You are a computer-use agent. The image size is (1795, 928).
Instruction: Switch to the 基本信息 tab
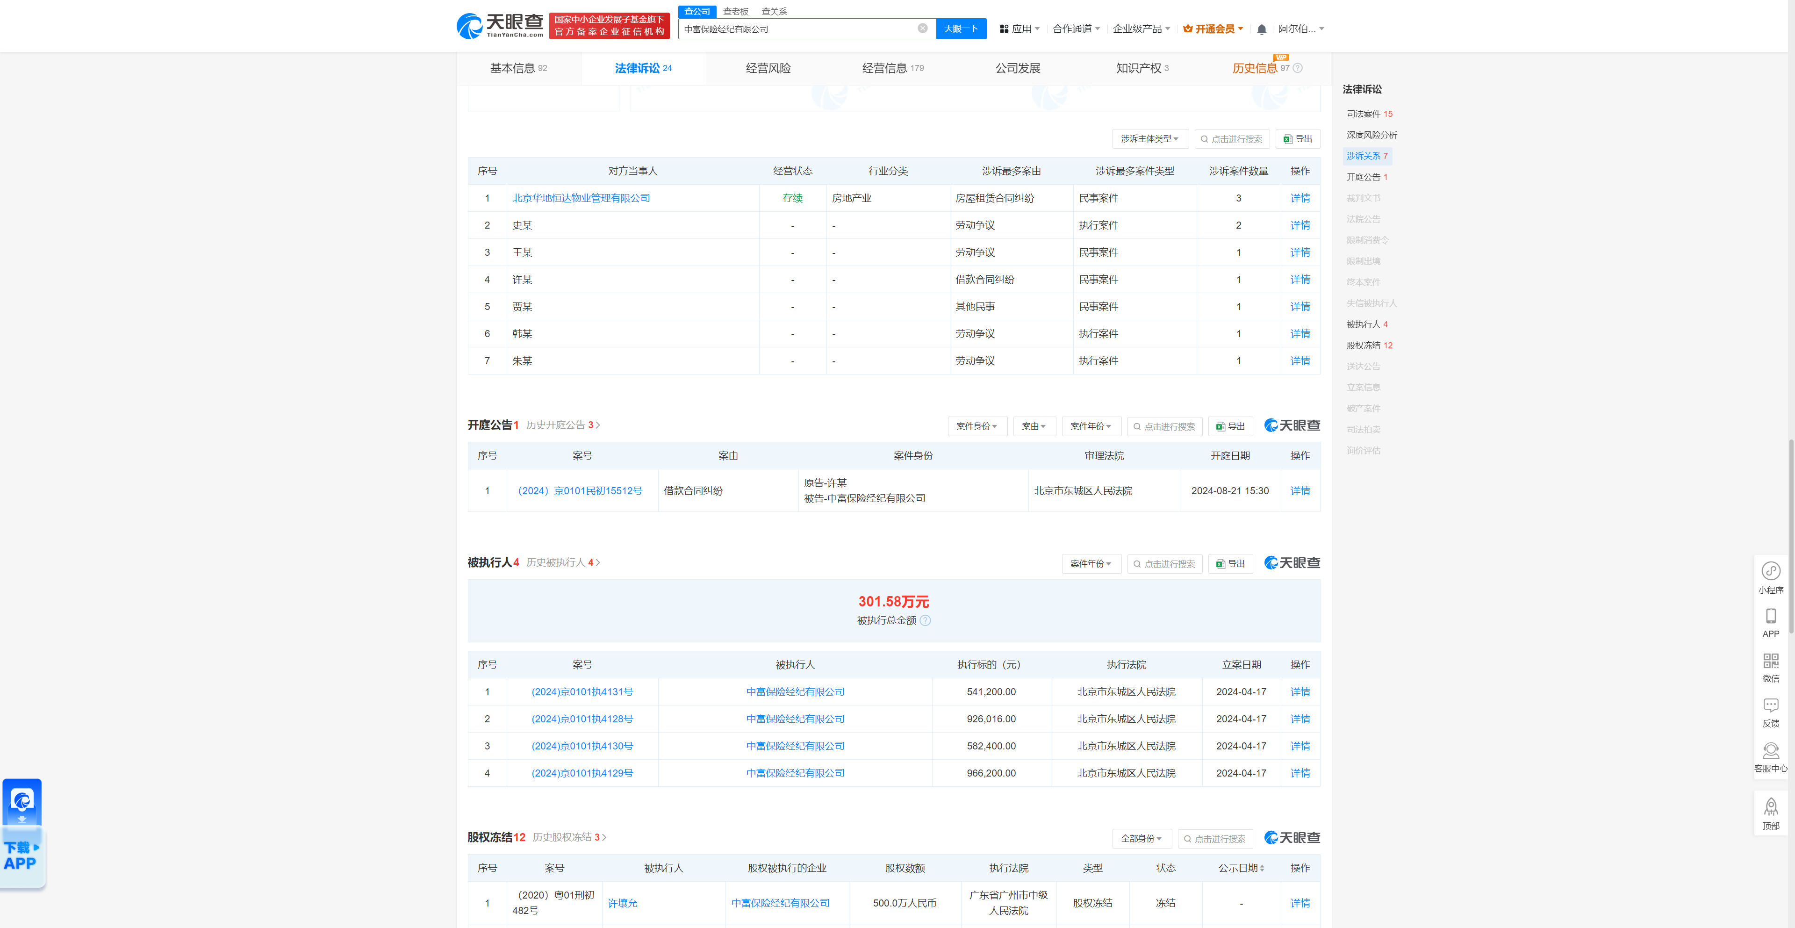tap(518, 68)
